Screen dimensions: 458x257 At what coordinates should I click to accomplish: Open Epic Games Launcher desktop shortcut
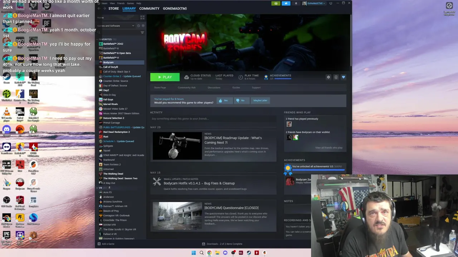[x=6, y=237]
